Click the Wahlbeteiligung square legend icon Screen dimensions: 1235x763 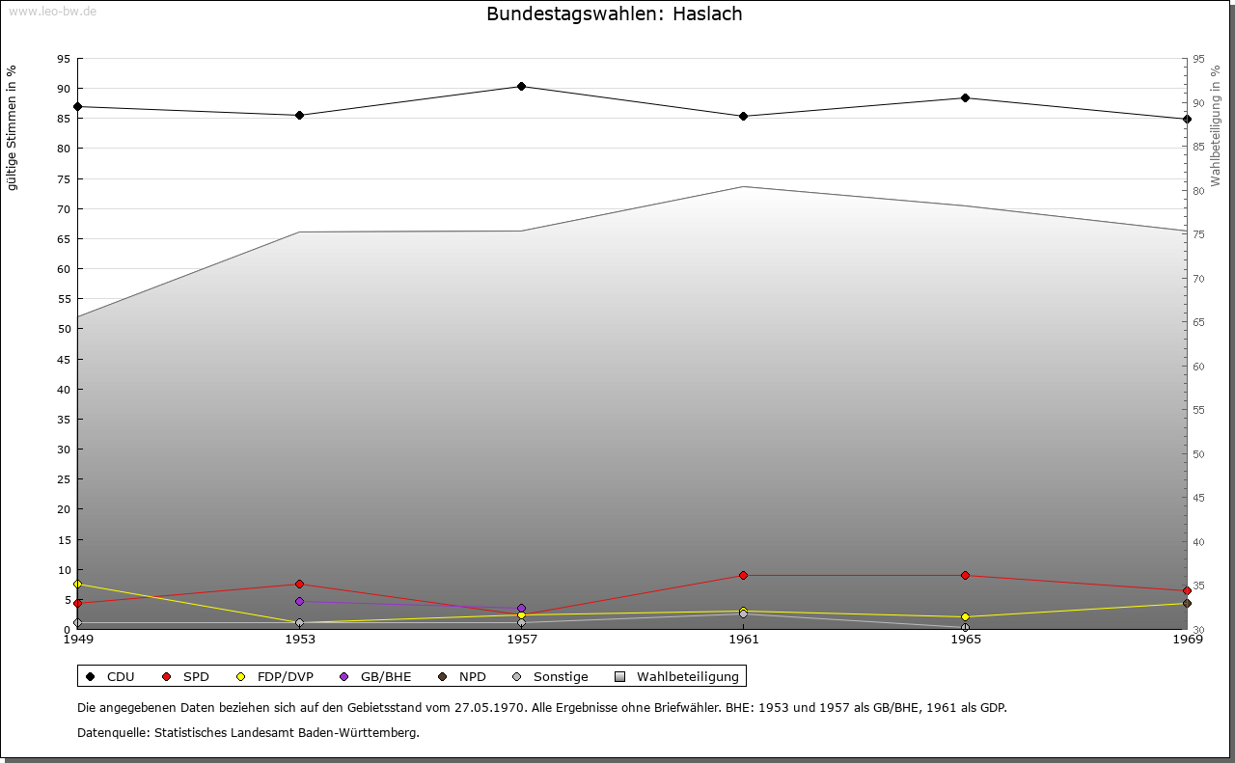click(619, 676)
